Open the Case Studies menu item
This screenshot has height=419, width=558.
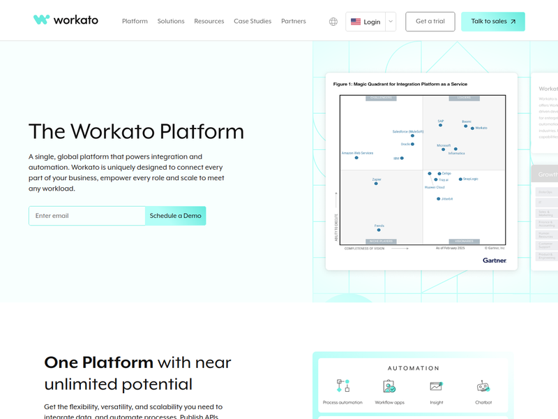252,22
